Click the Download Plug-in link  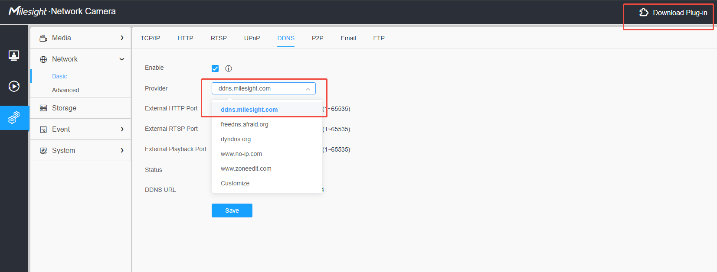[x=673, y=13]
